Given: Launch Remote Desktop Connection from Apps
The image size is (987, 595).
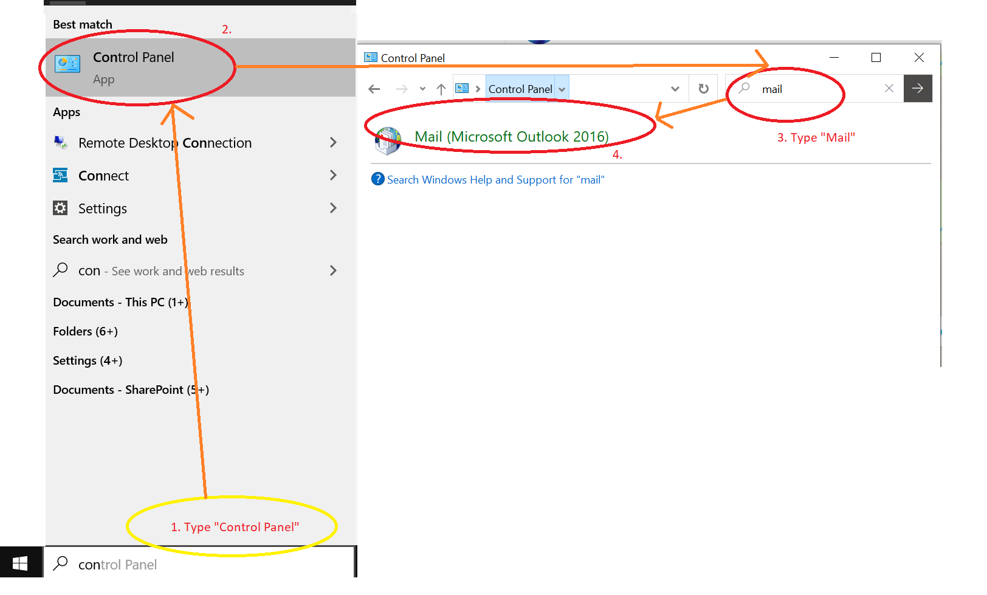Looking at the screenshot, I should pyautogui.click(x=201, y=143).
